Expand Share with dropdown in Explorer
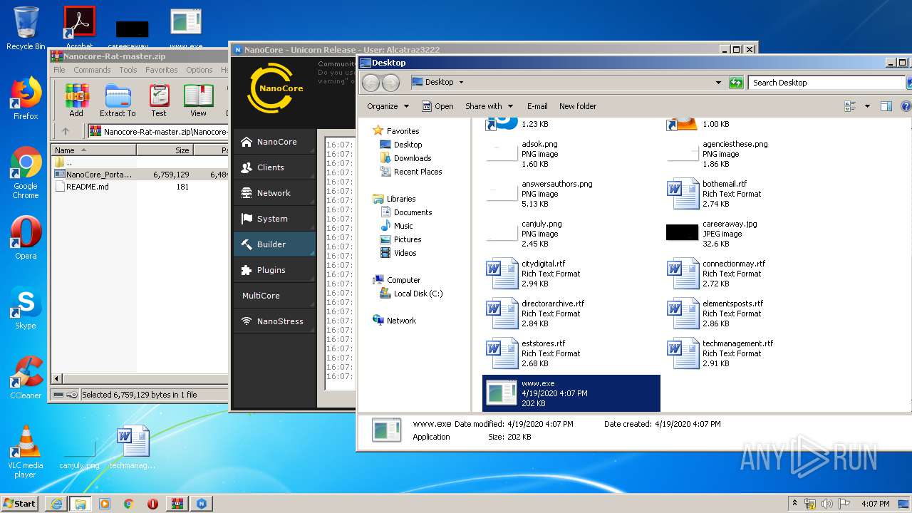 pyautogui.click(x=488, y=106)
